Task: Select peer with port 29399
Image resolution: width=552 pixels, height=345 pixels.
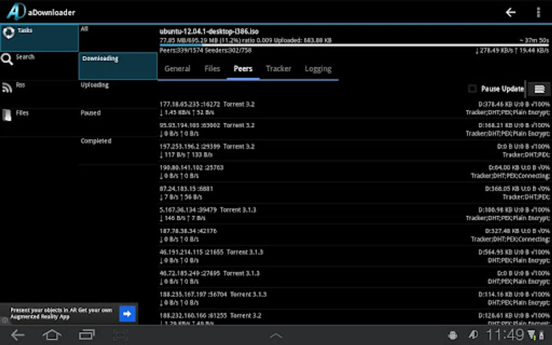Action: 355,150
